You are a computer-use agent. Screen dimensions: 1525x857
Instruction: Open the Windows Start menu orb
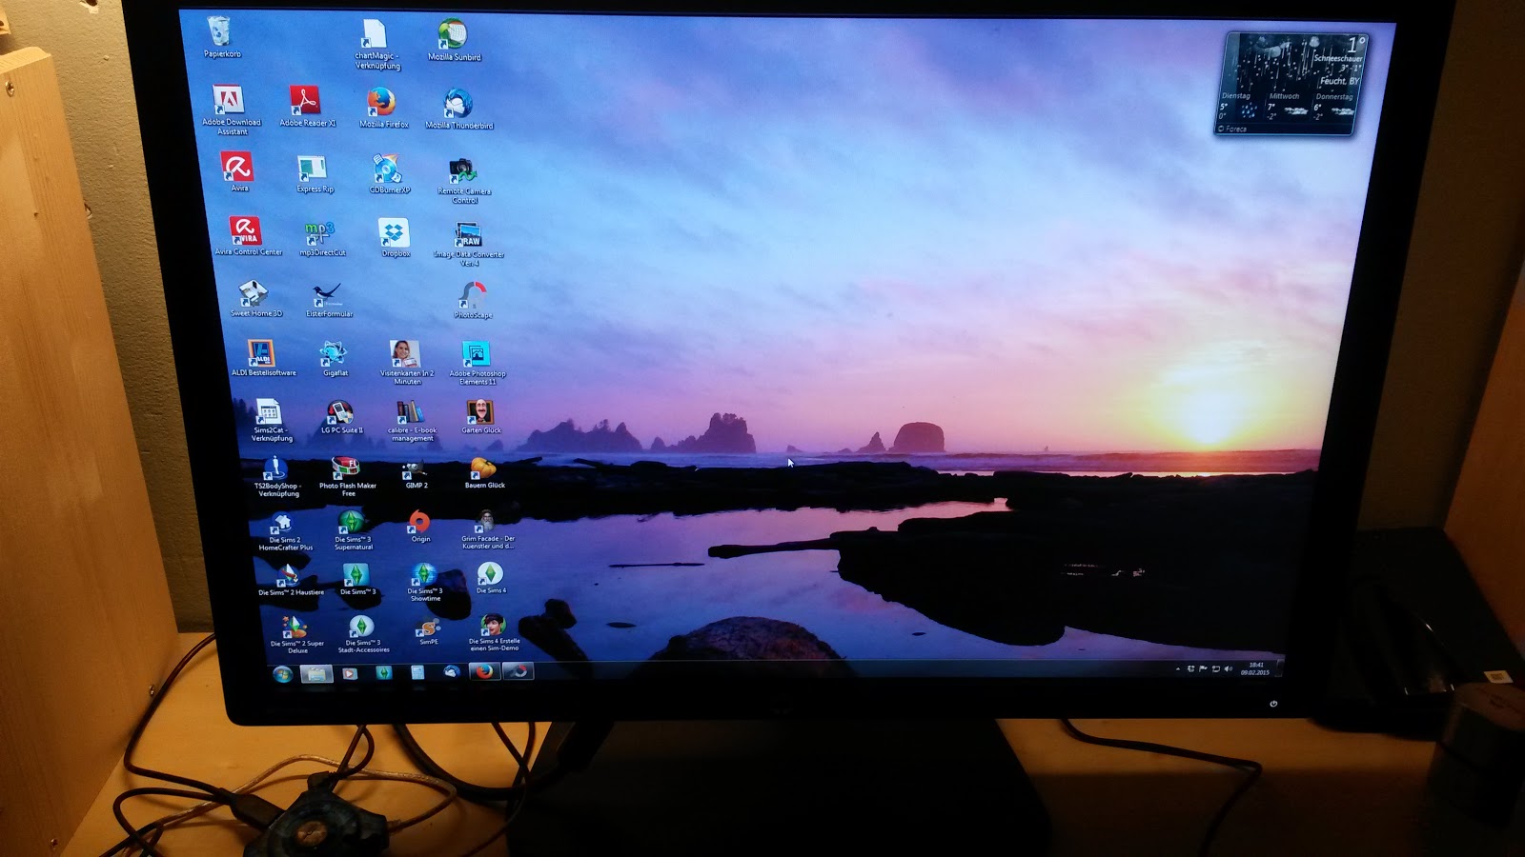(283, 674)
